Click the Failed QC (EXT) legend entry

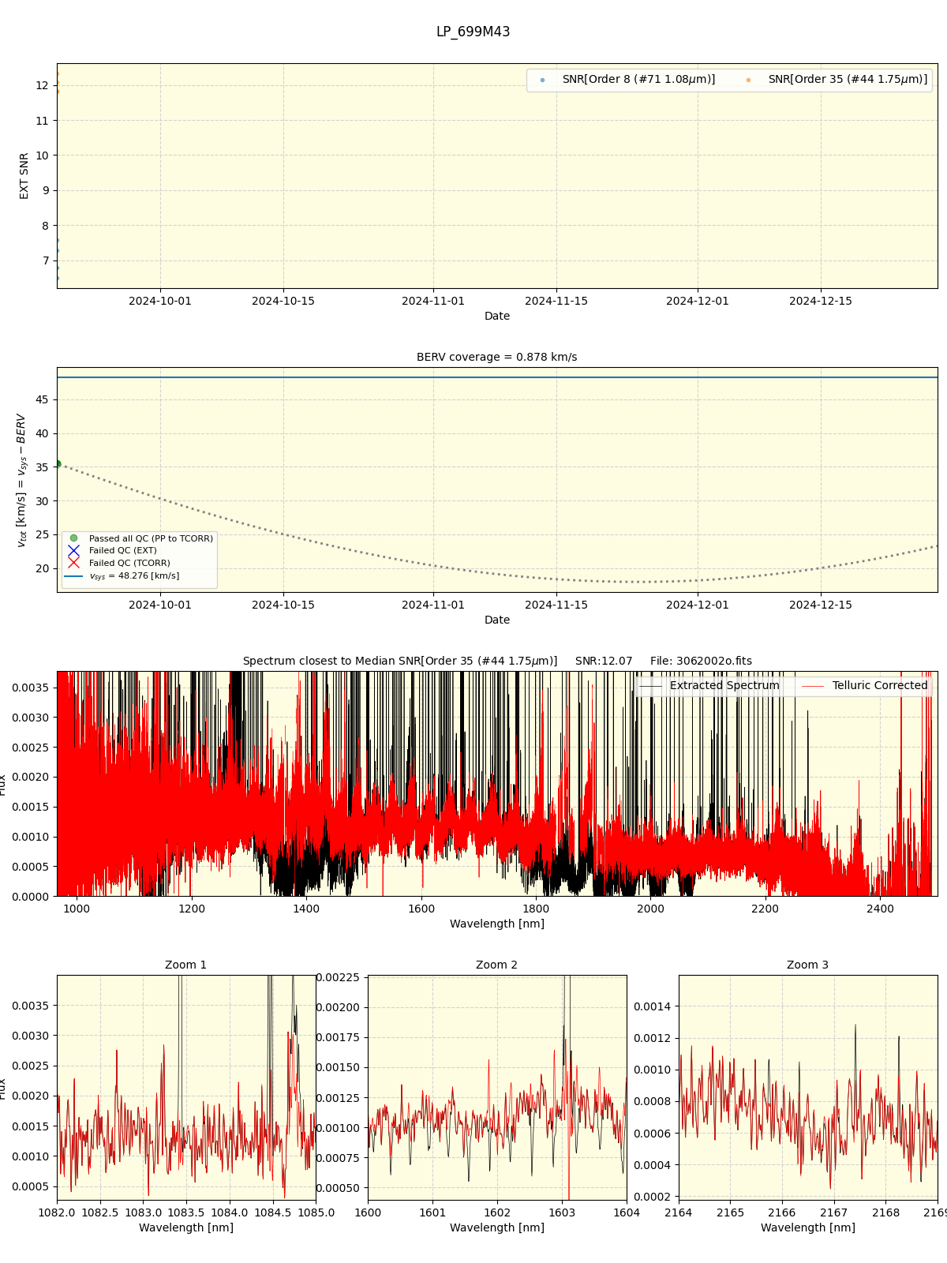[x=122, y=551]
